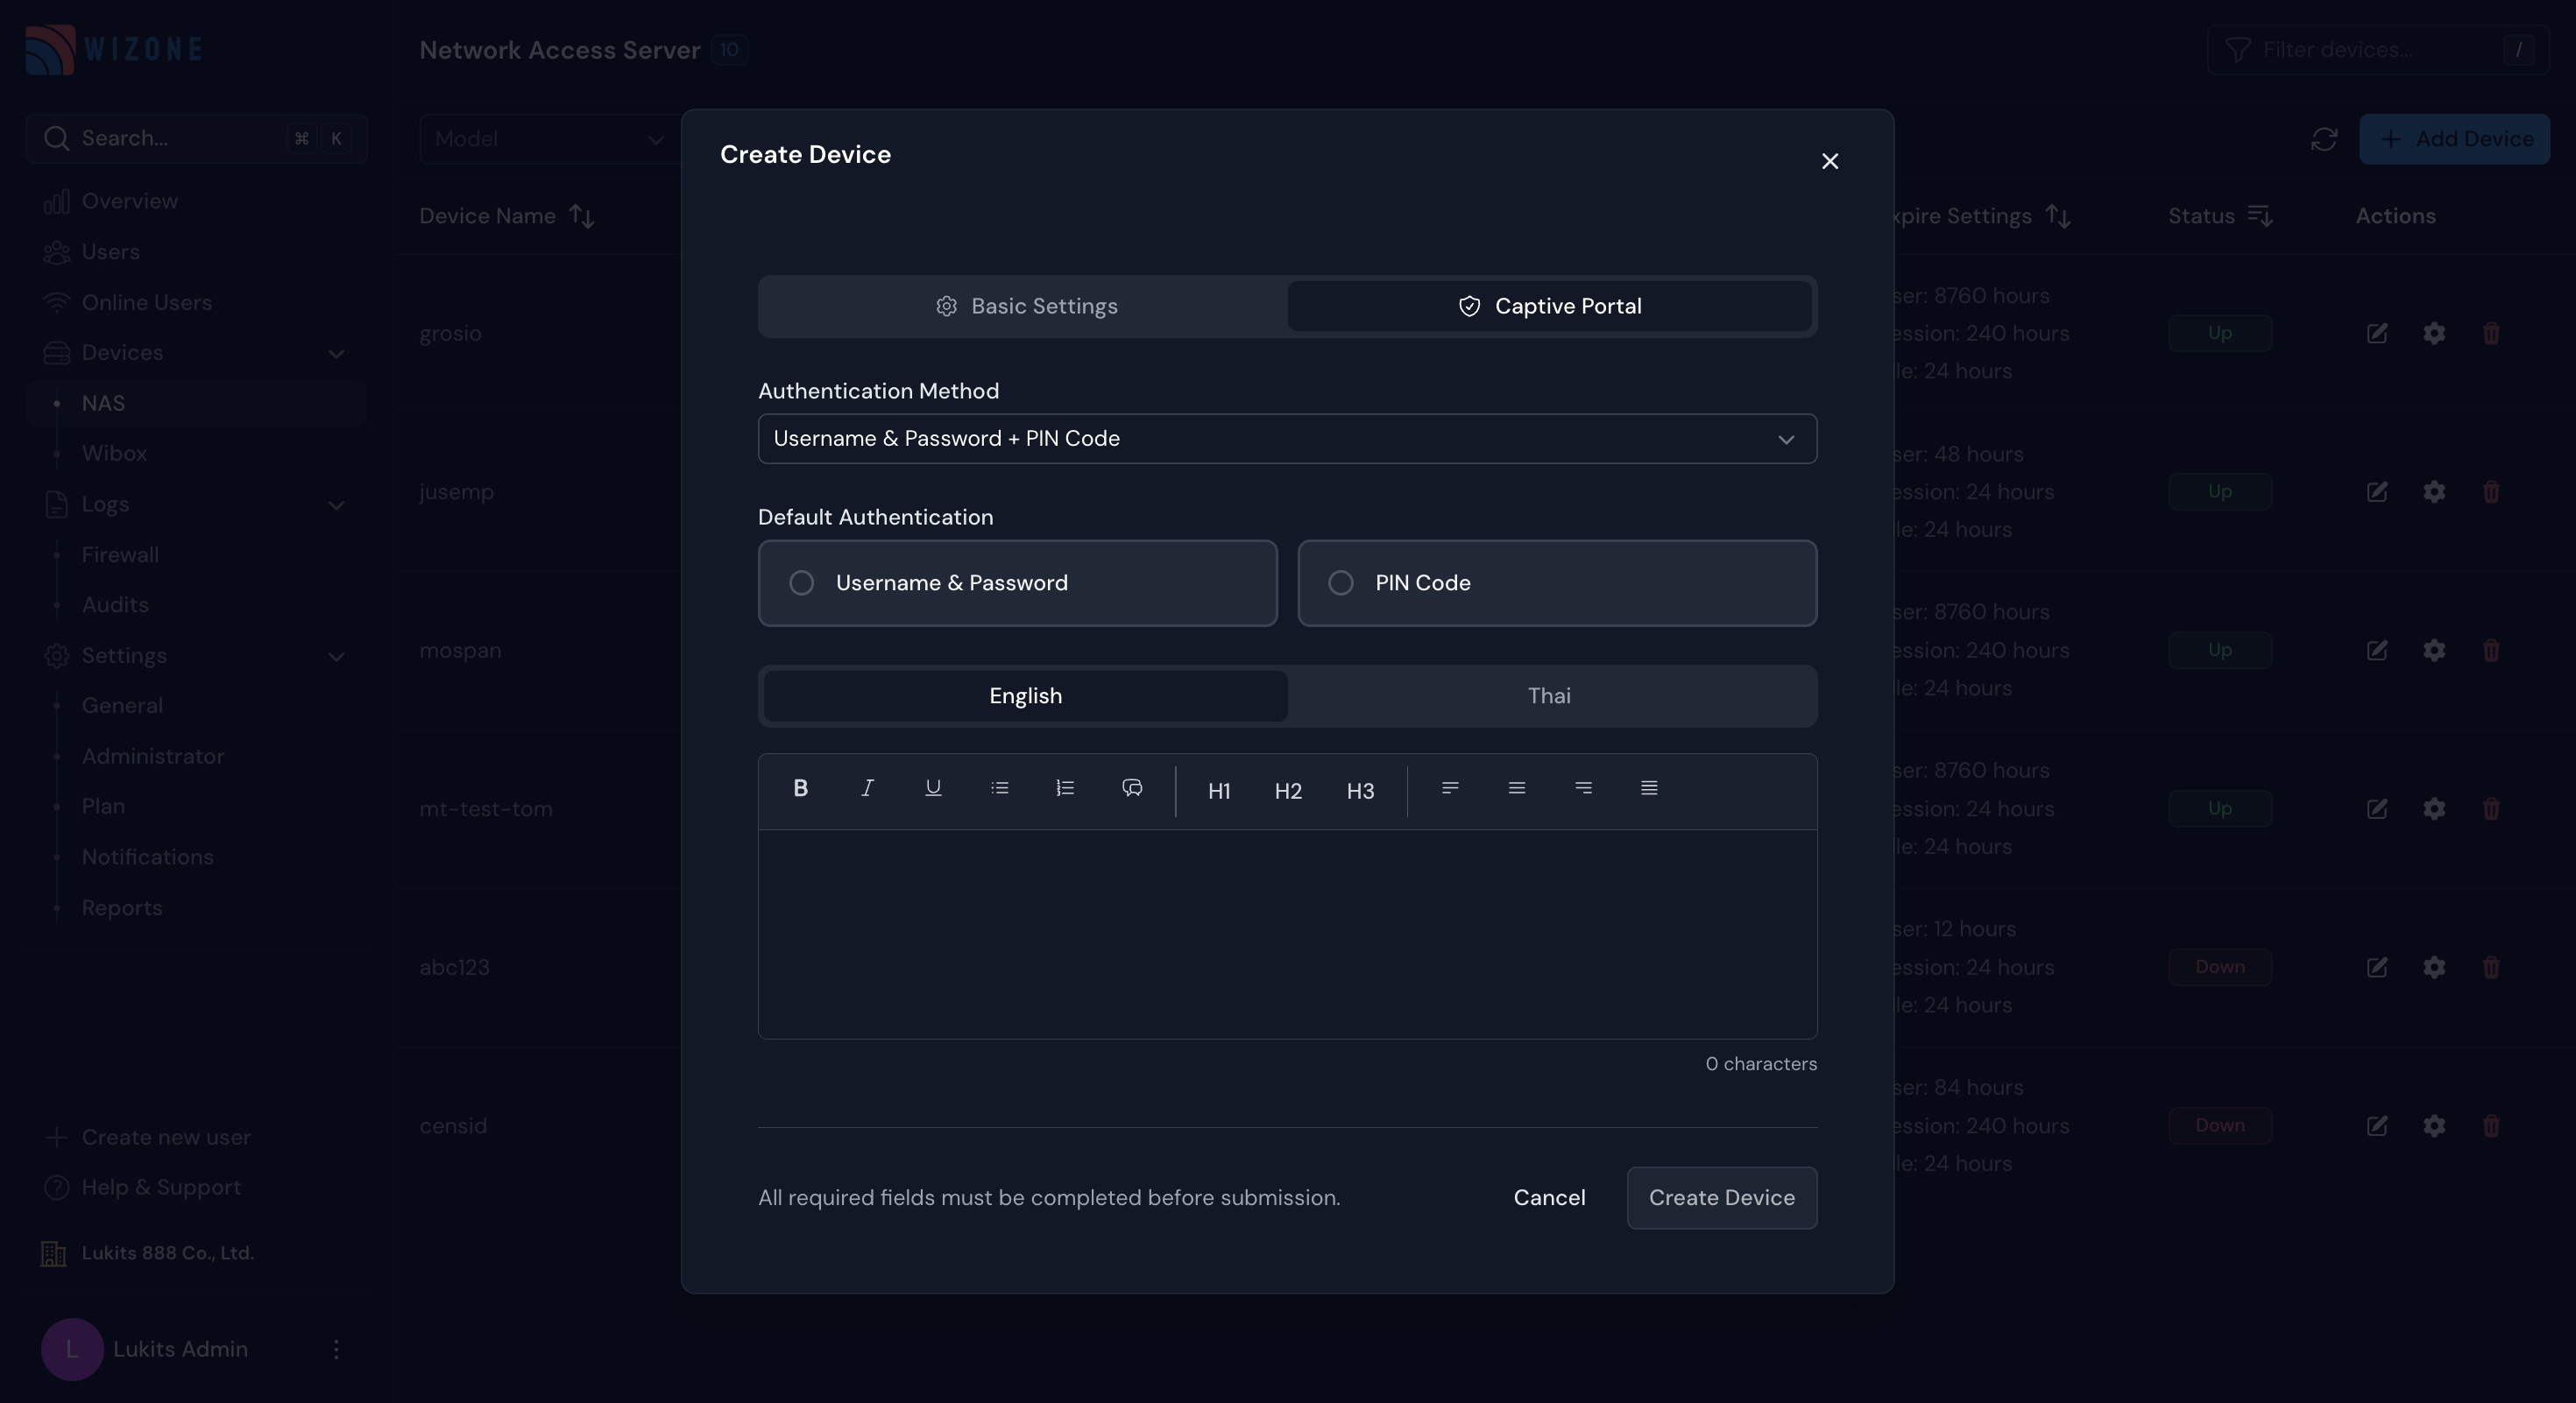Click the blockquote icon in toolbar
2576x1403 pixels.
[x=1132, y=788]
